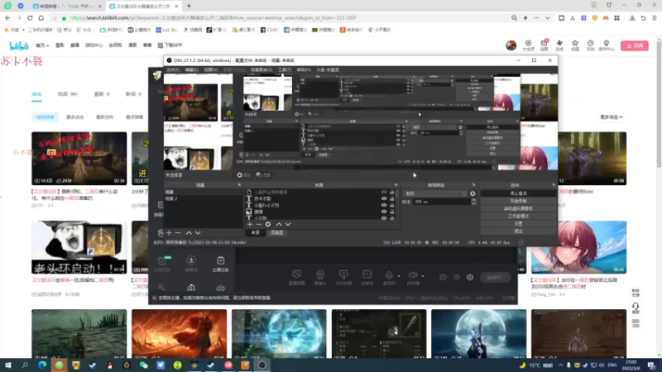662x372 pixels.
Task: Click the Bilibili page vertical scrollbar
Action: click(x=659, y=106)
